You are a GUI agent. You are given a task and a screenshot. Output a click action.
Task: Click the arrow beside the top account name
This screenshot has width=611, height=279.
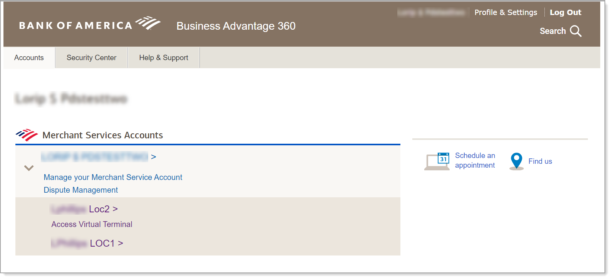[x=154, y=156]
